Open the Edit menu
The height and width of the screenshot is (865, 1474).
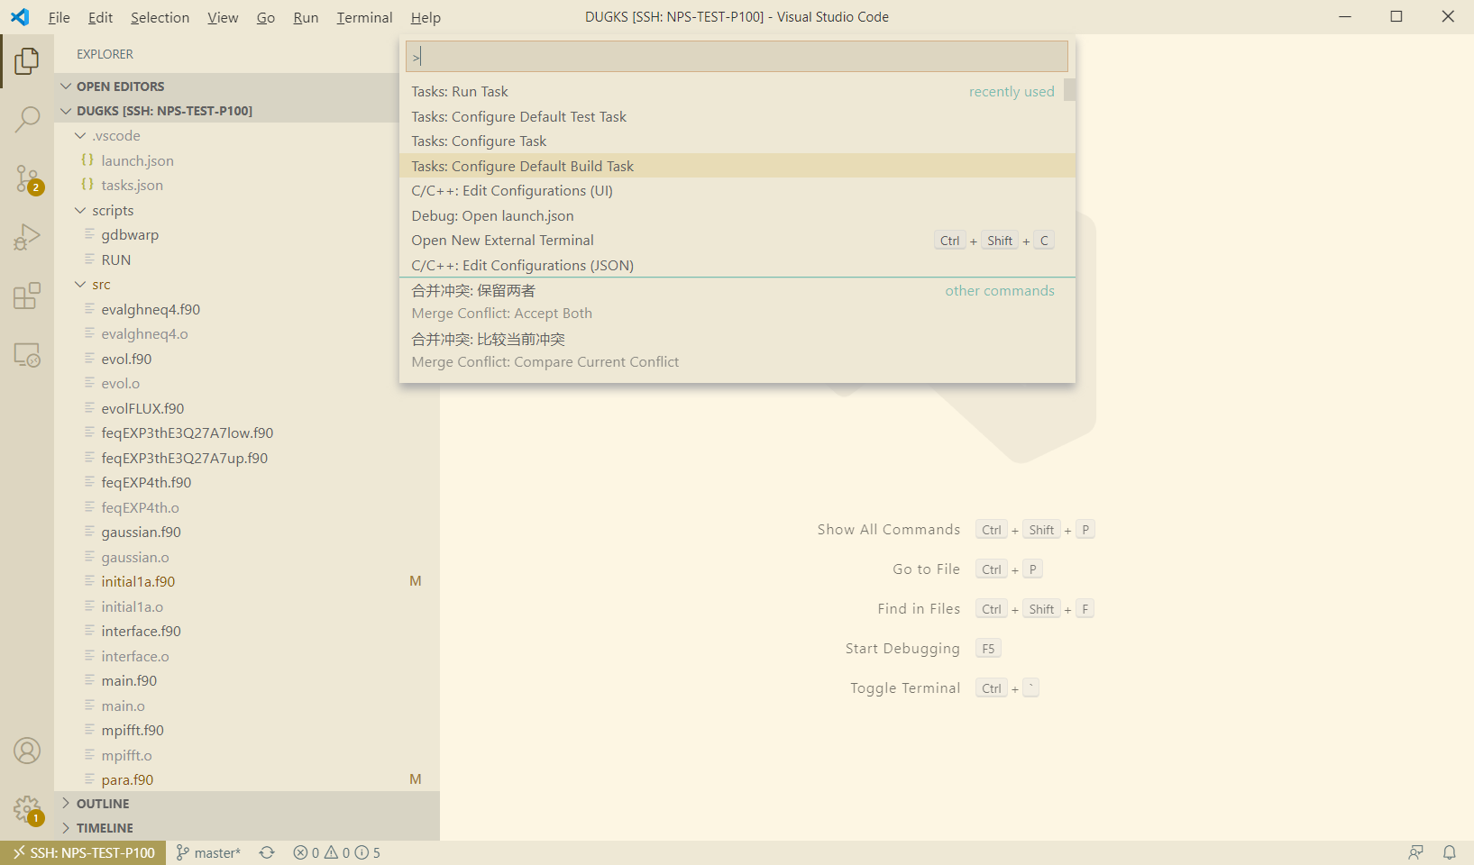[x=101, y=17]
